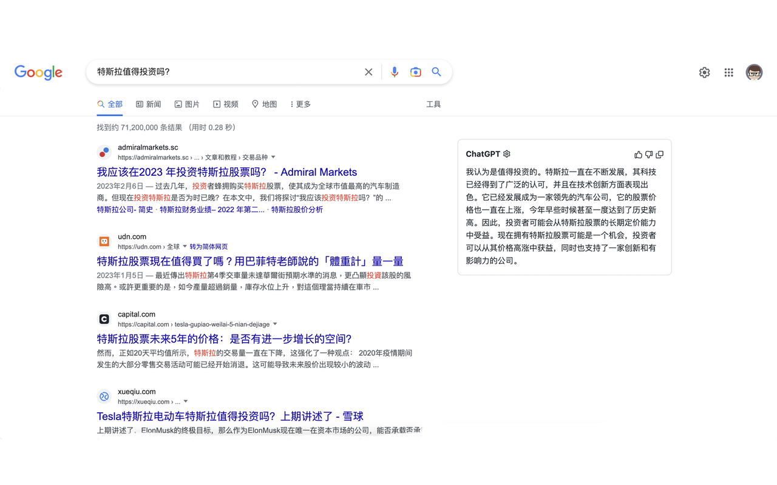Screen dimensions: 777x485
Task: Expand admiralmarkets.sc result options arrow
Action: pos(273,158)
